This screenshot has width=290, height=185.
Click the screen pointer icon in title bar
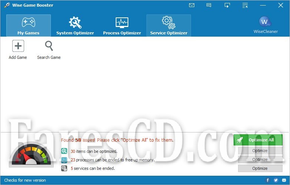227,5
